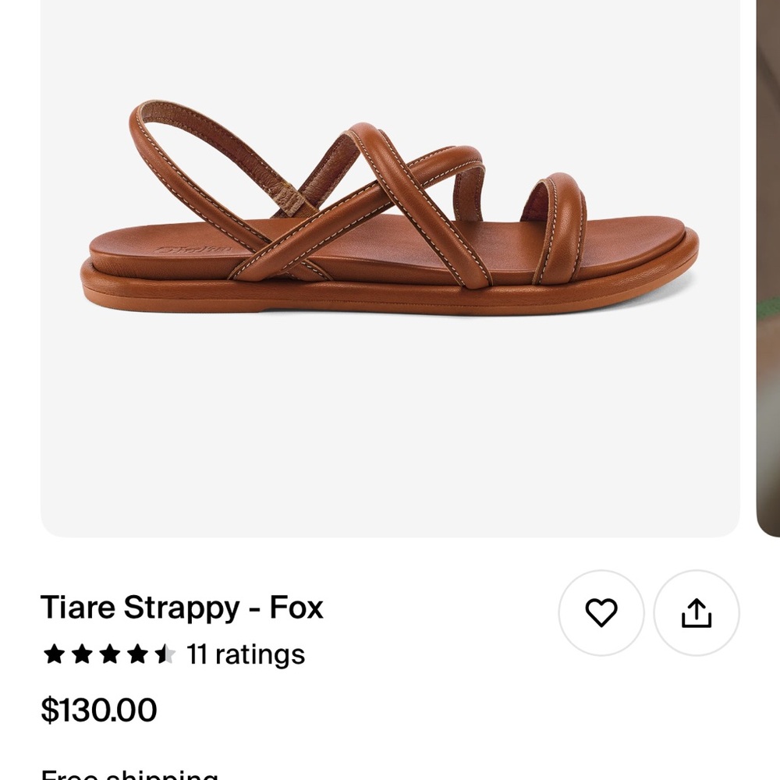Select the third rating star
This screenshot has width=780, height=780.
click(110, 655)
